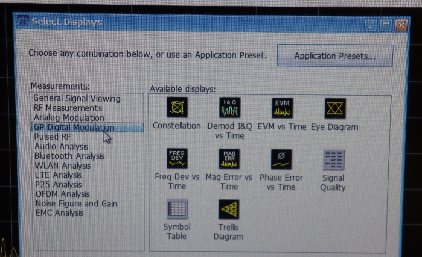The height and width of the screenshot is (257, 422).
Task: Choose LTE Analysis measurements
Action: pos(58,175)
